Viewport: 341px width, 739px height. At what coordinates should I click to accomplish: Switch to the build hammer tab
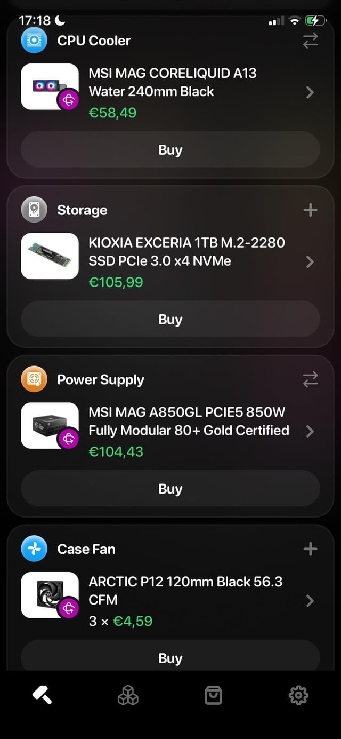(43, 695)
